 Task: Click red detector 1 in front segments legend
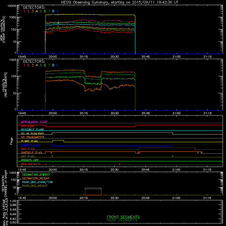(24, 11)
